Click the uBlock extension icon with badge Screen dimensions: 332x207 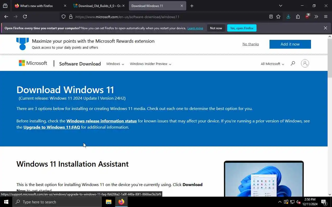point(307,17)
